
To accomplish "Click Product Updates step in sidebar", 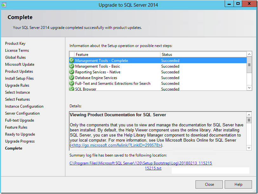I will click(x=19, y=71).
